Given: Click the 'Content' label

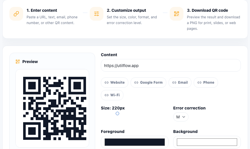Looking at the screenshot, I should click(109, 55).
